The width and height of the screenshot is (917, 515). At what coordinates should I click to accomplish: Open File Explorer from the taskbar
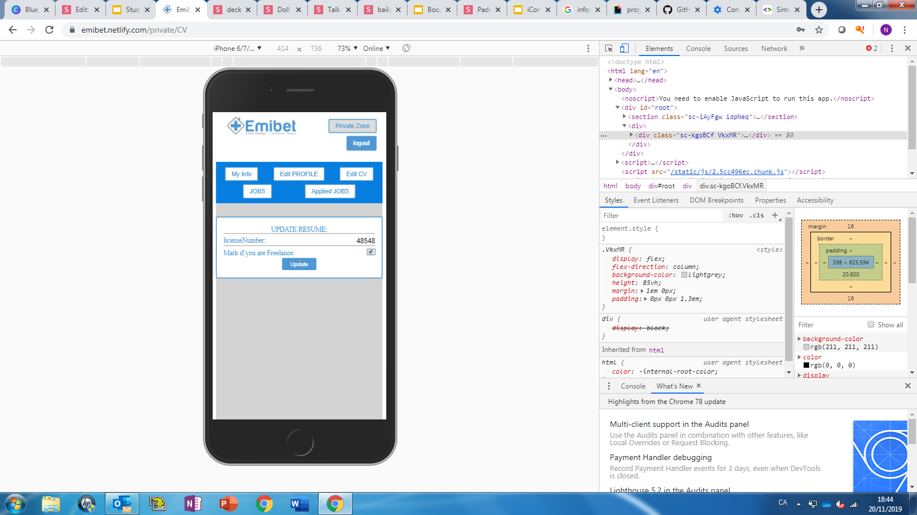(51, 504)
